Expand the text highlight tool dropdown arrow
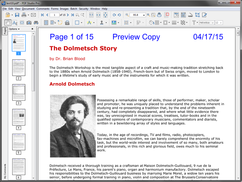This screenshot has width=242, height=182. coord(94,23)
